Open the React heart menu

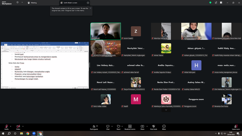coord(118,127)
